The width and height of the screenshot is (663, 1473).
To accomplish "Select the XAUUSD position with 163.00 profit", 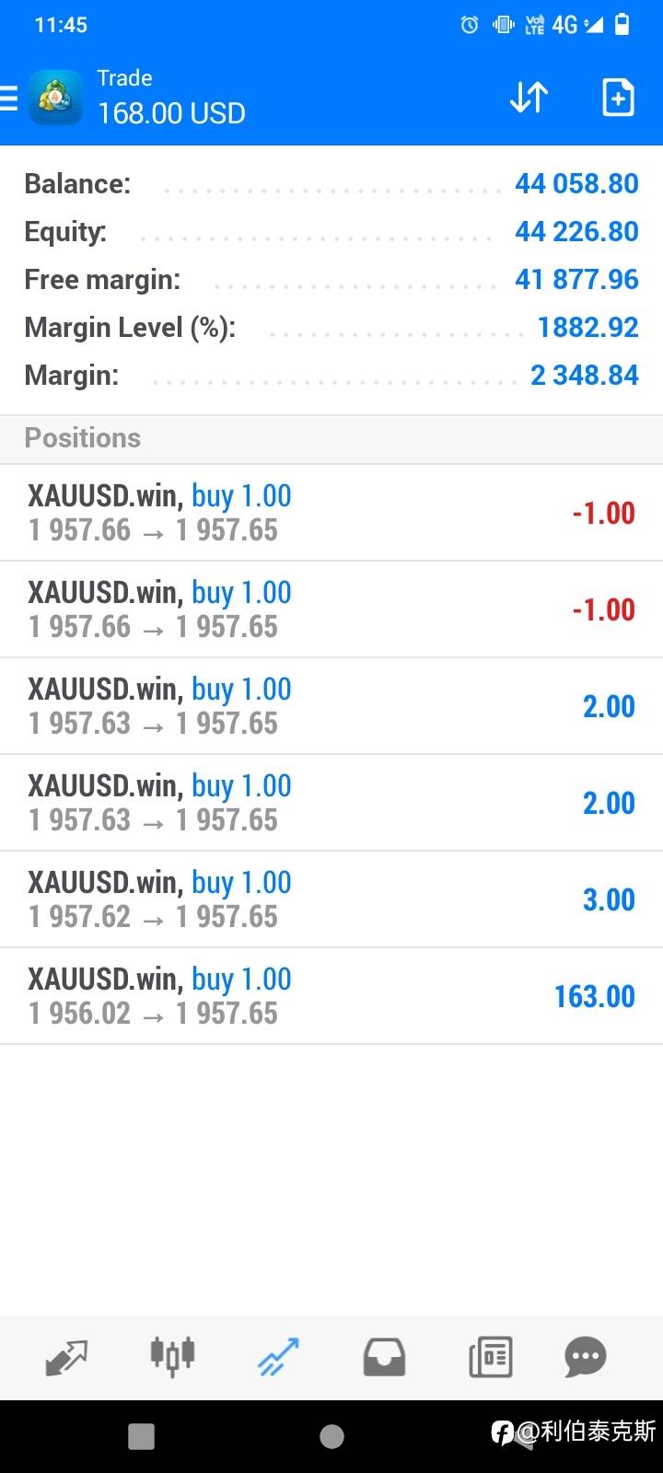I will coord(331,996).
